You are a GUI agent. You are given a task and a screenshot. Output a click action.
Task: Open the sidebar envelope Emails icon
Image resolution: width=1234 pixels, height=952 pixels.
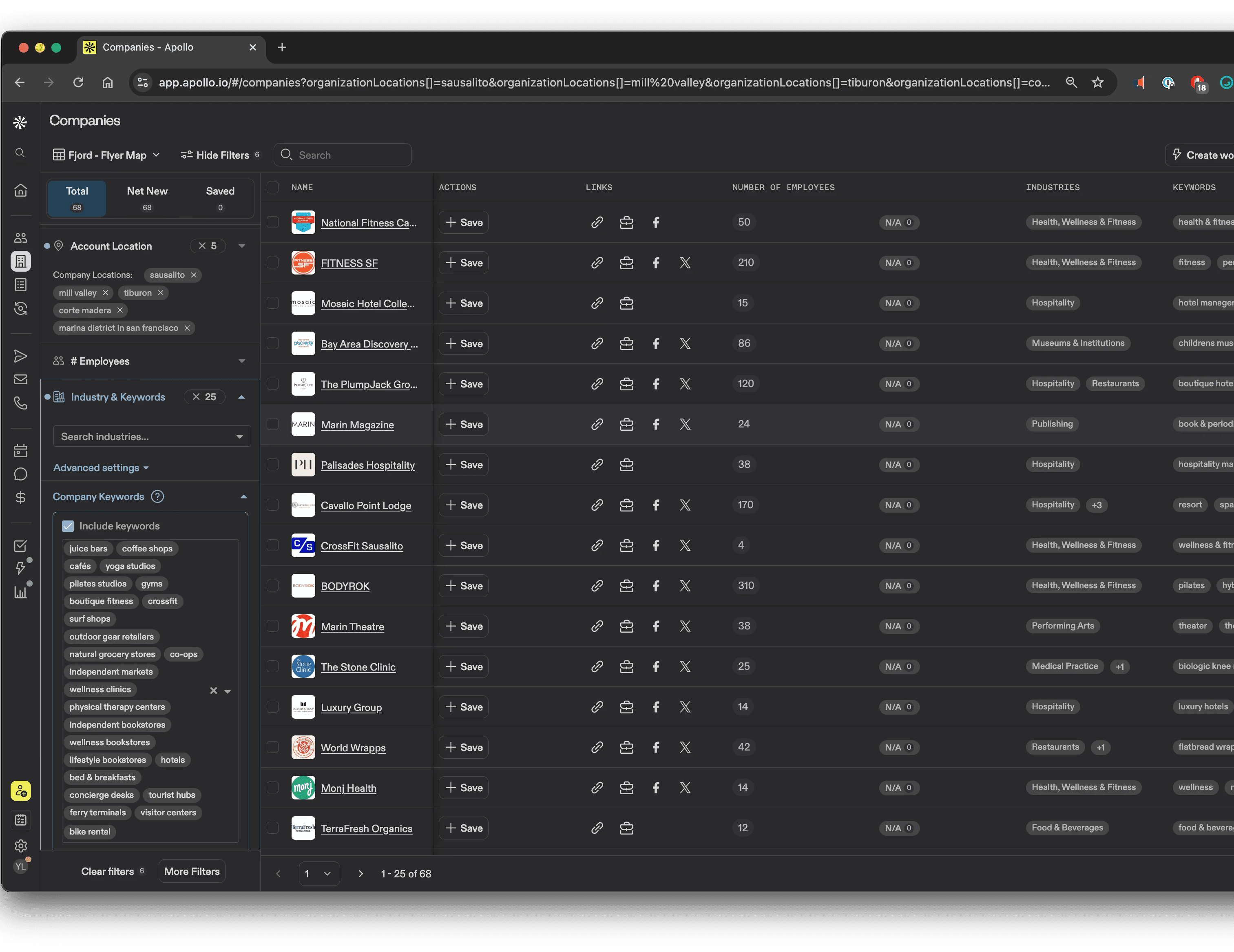pyautogui.click(x=20, y=380)
